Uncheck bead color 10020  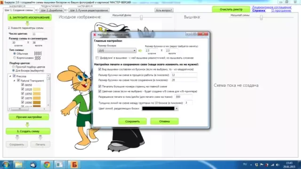coord(23,89)
